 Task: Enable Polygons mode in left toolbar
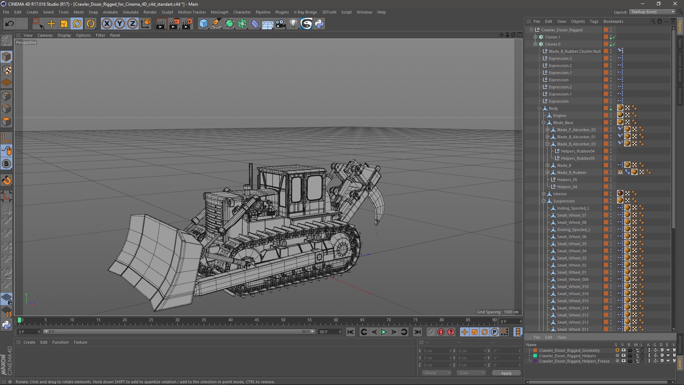point(6,122)
